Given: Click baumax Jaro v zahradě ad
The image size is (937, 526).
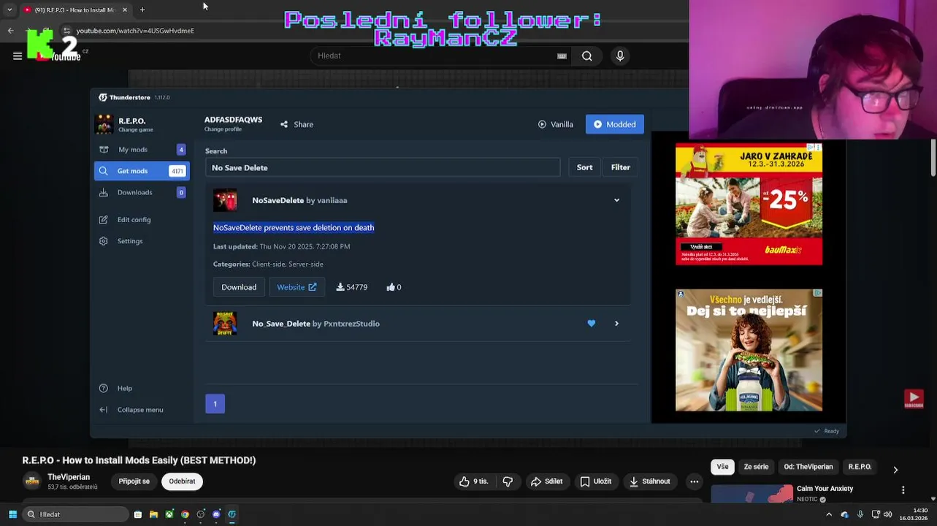Looking at the screenshot, I should (749, 204).
